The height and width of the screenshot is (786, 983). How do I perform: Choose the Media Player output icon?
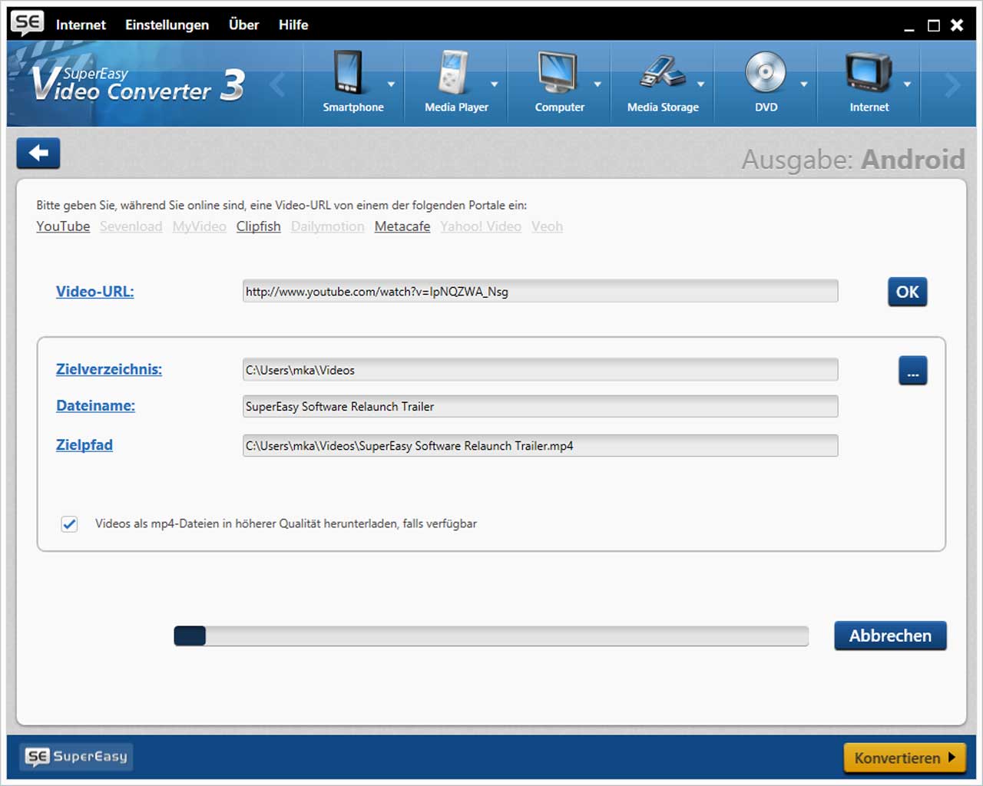tap(453, 74)
